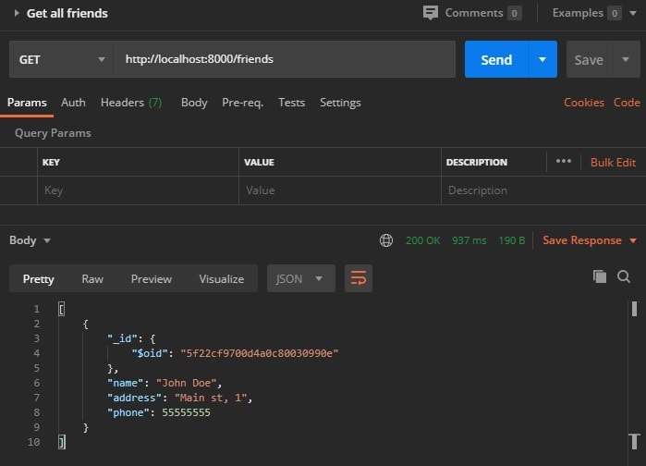Click the 200 OK status

click(422, 240)
